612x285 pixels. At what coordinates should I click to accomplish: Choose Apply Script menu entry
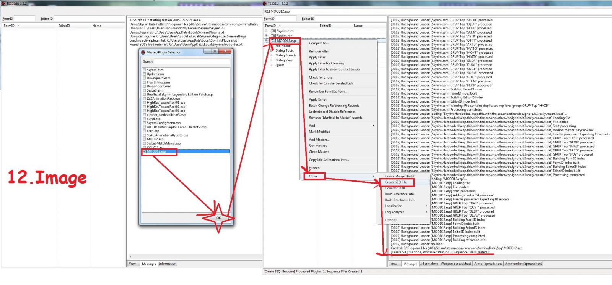coord(317,100)
